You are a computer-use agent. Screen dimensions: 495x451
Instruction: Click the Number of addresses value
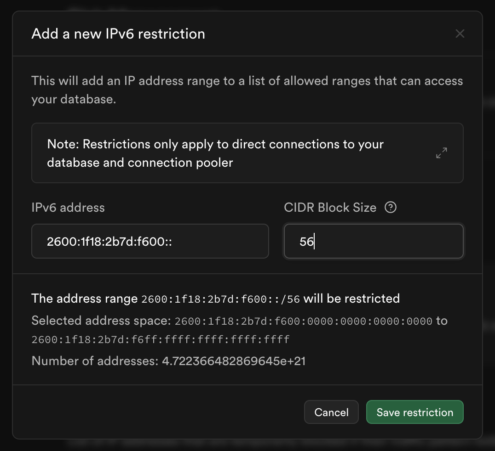[234, 361]
